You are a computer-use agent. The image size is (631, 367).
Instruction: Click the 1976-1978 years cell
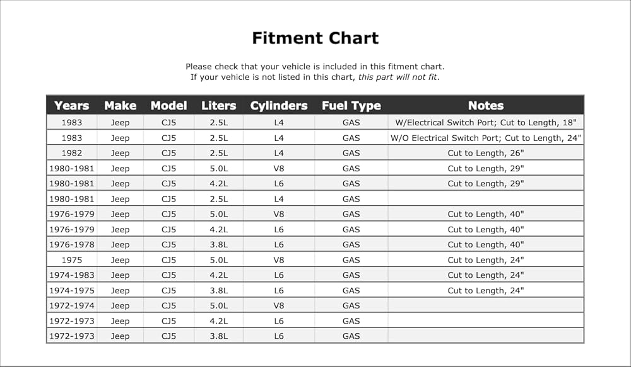[72, 244]
